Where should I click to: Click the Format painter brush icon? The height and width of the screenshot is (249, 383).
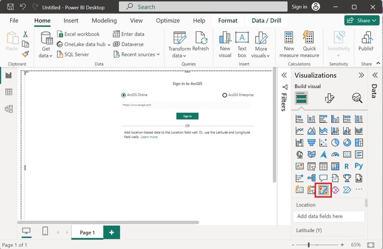pyautogui.click(x=26, y=54)
